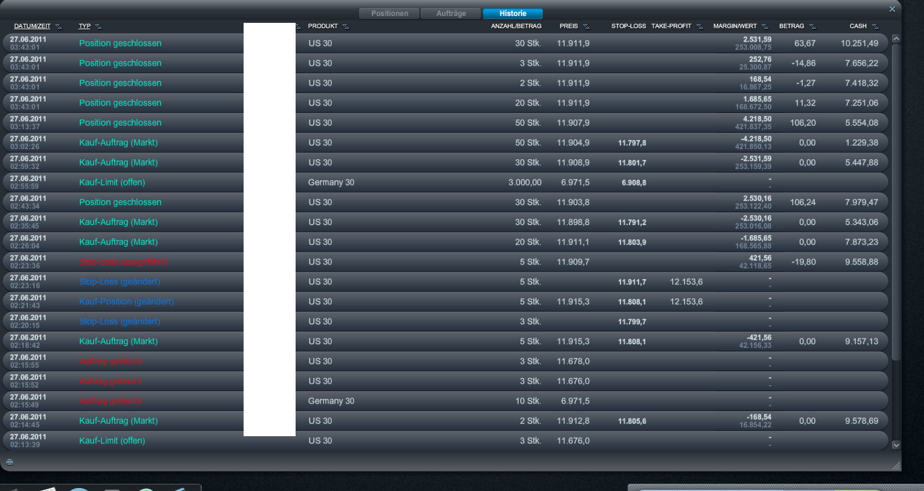
Task: Click the sort icon beside PRODUKT header
Action: click(345, 26)
